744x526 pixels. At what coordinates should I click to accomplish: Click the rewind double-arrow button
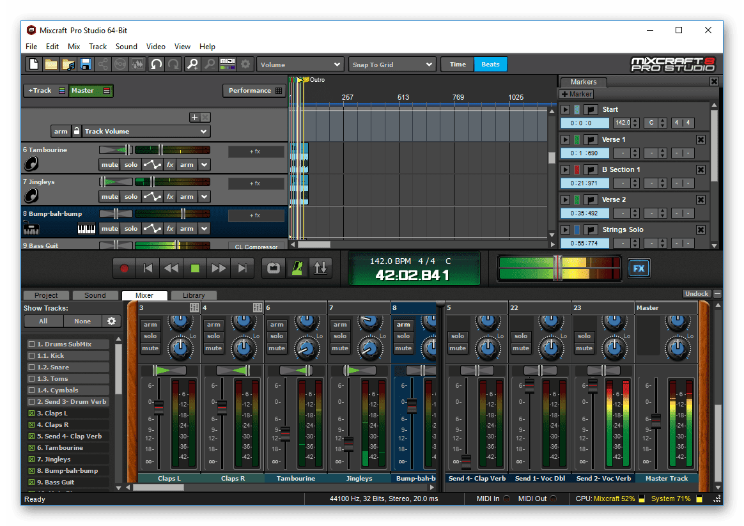pyautogui.click(x=171, y=268)
